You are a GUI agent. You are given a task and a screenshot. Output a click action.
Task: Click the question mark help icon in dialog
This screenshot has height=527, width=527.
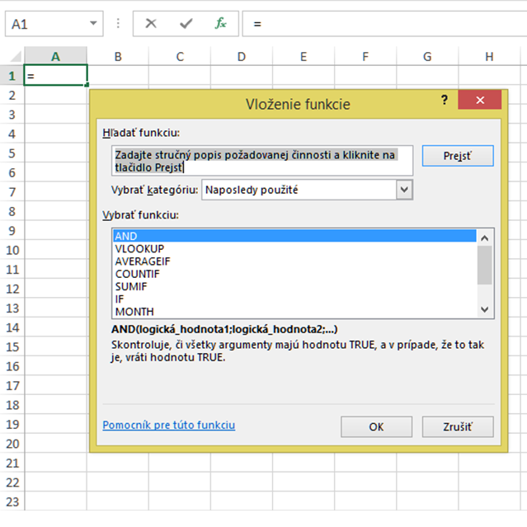click(x=445, y=100)
